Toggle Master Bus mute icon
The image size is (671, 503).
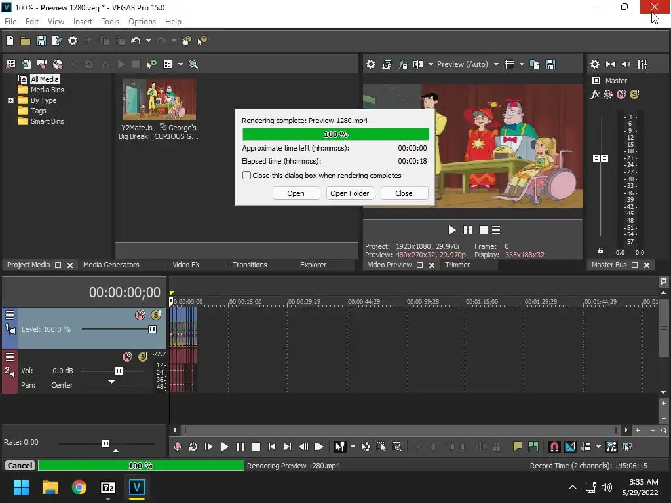pos(621,94)
